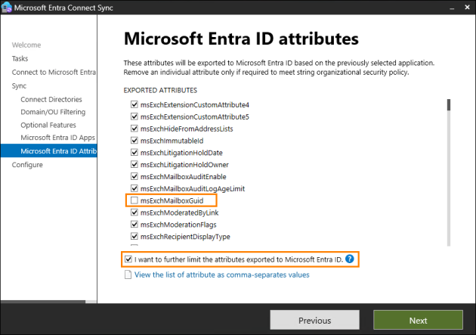Toggle msExchModerationFlags checkbox

134,225
